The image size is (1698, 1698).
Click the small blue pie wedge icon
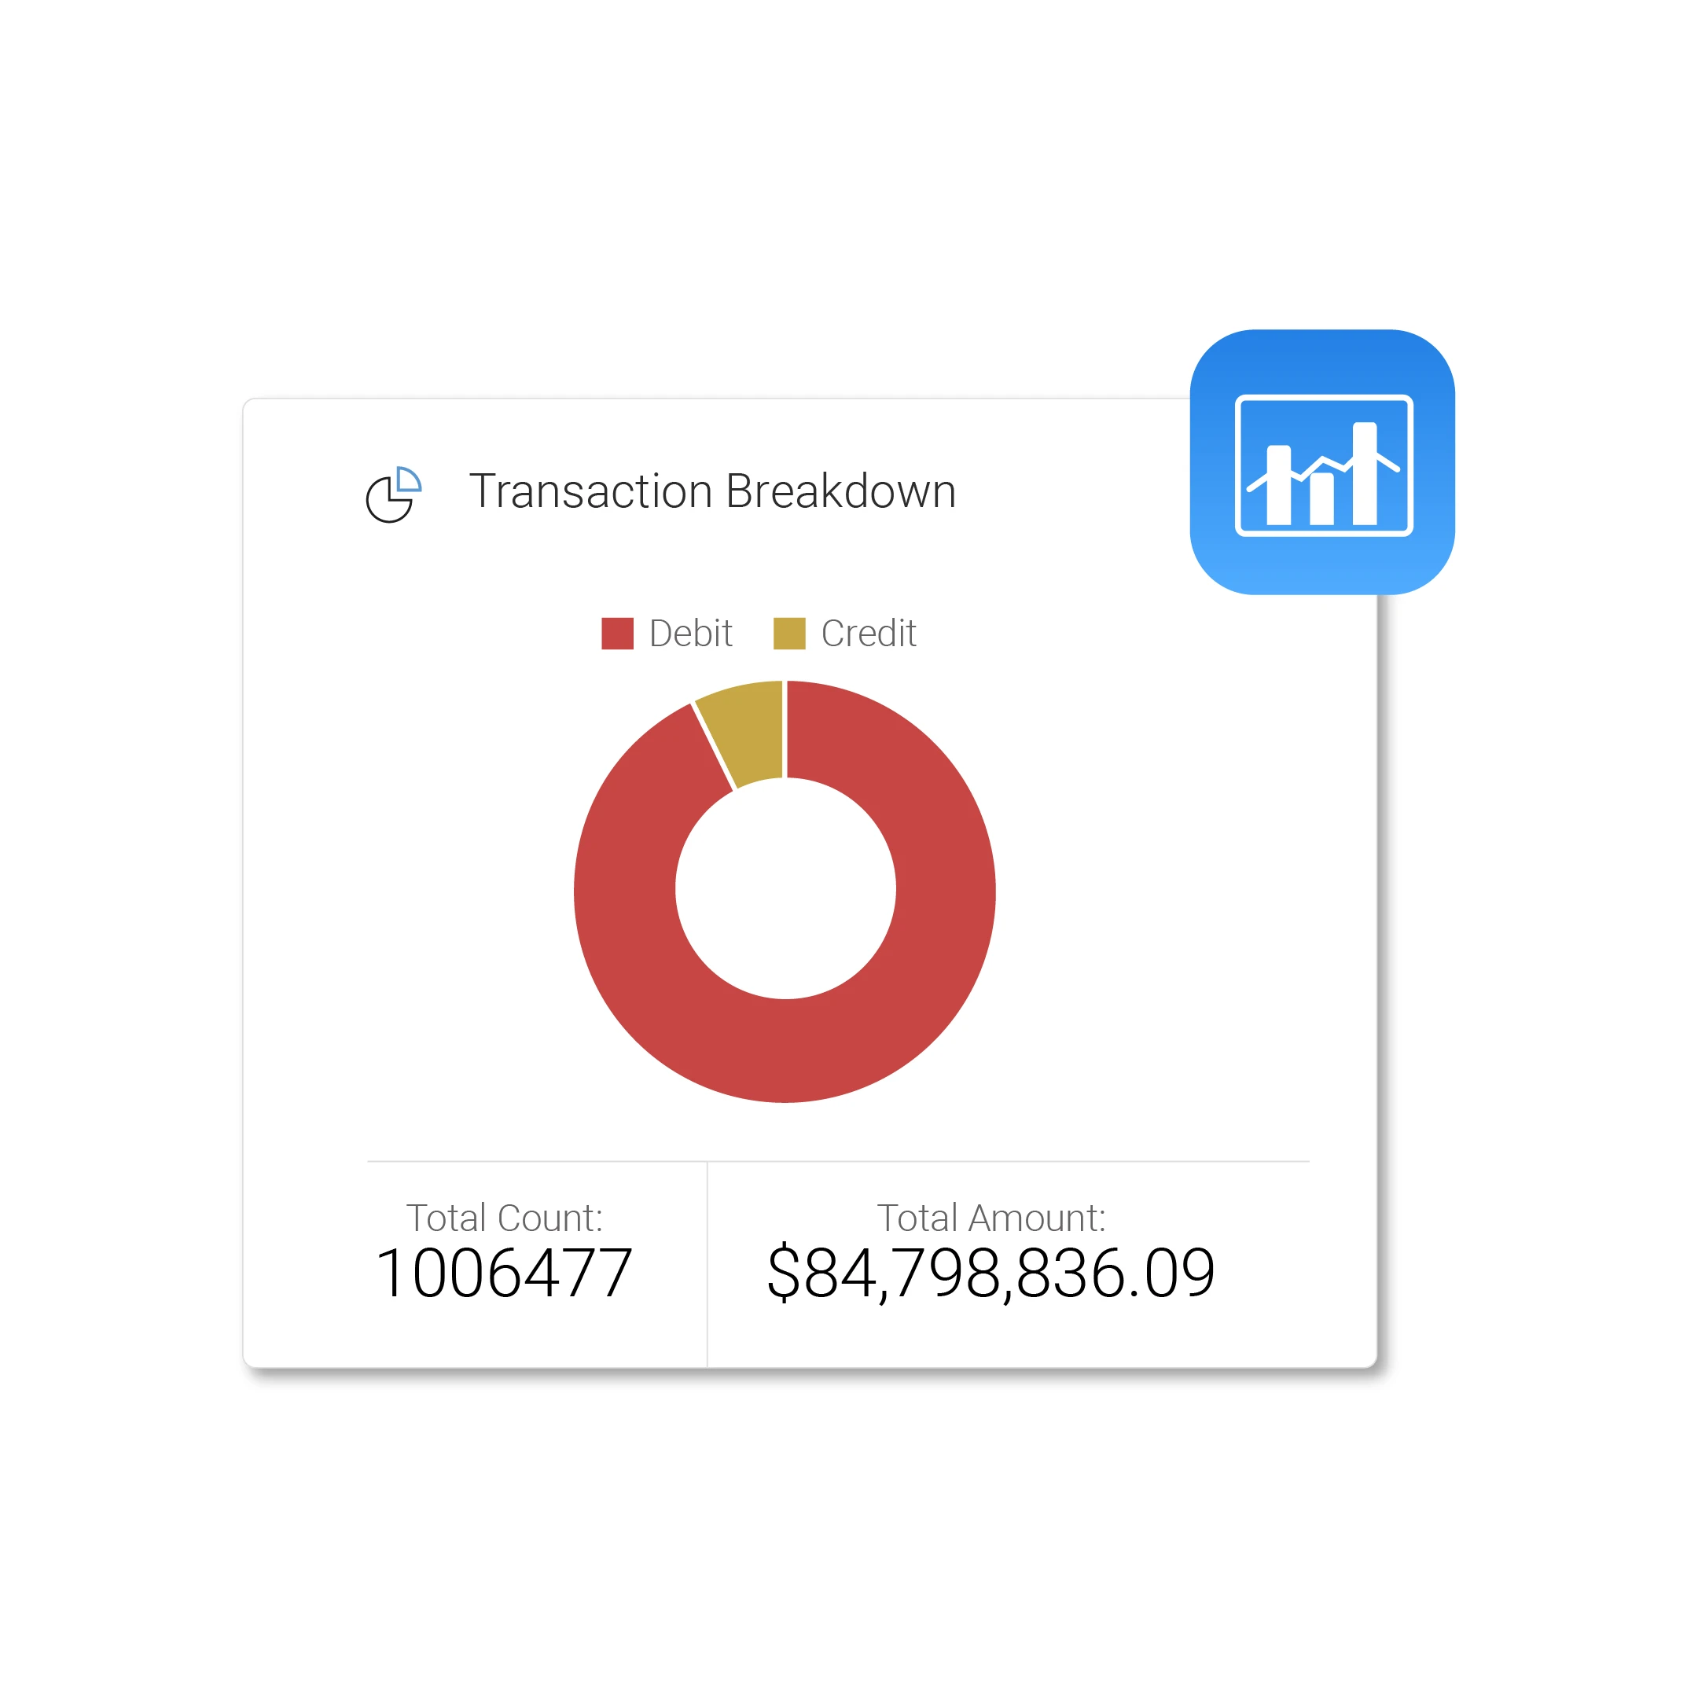coord(409,479)
